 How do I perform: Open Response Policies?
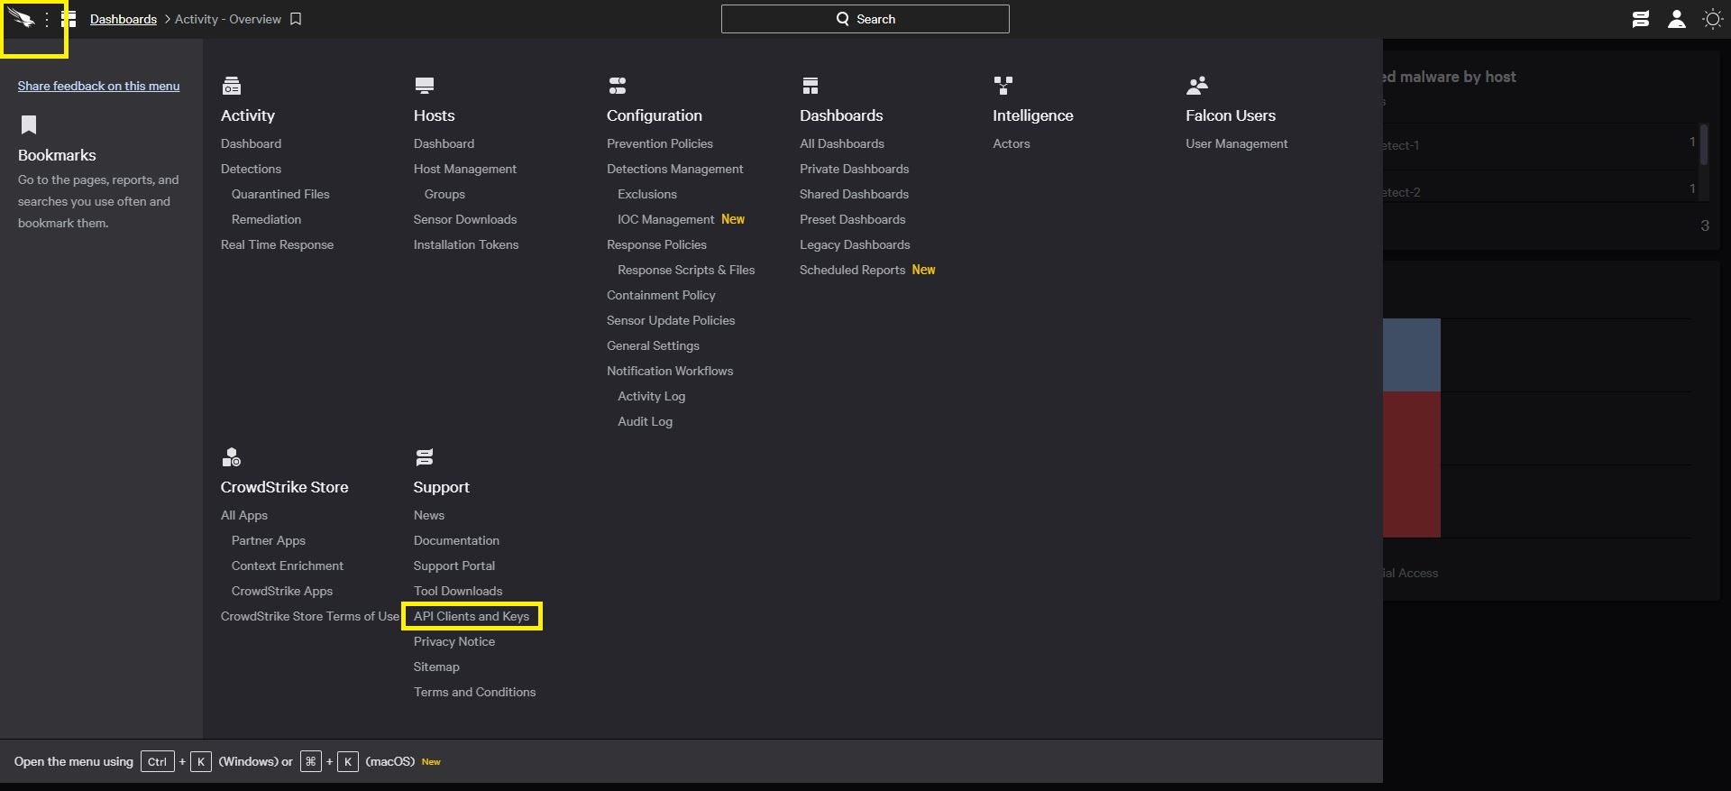tap(656, 244)
